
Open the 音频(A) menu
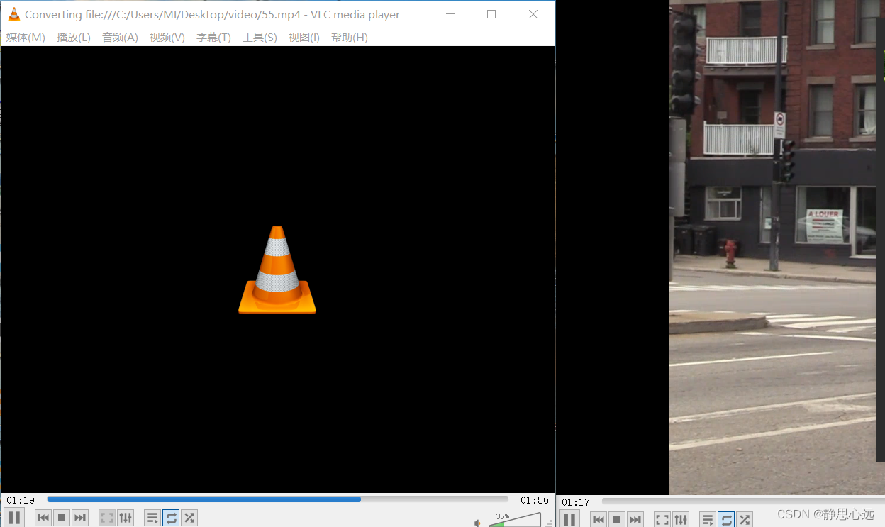click(x=120, y=38)
